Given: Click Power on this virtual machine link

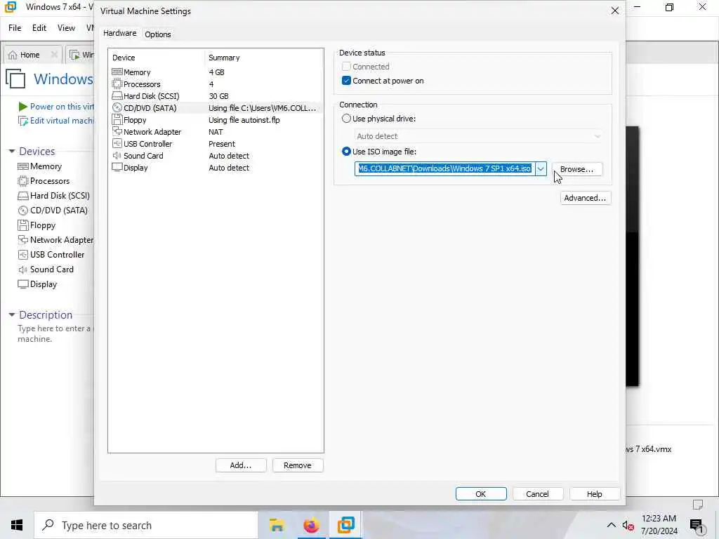Looking at the screenshot, I should point(62,107).
